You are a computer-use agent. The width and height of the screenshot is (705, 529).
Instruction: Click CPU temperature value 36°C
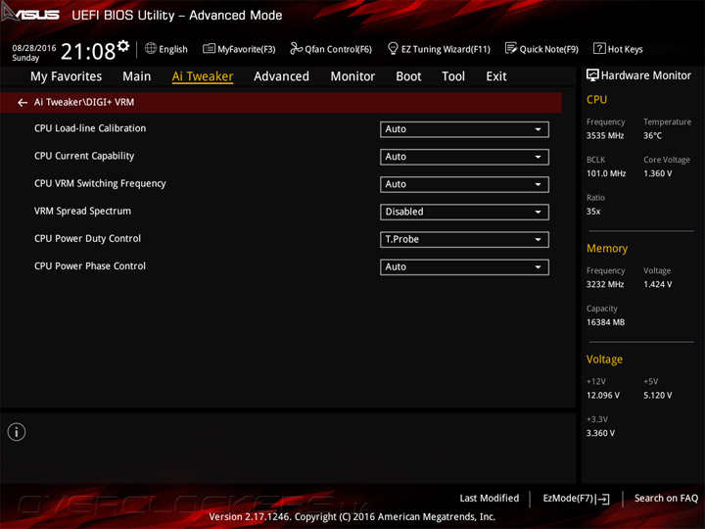pyautogui.click(x=652, y=136)
